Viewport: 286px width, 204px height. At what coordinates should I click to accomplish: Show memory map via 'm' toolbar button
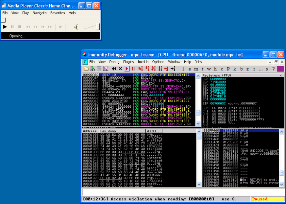(x=196, y=69)
